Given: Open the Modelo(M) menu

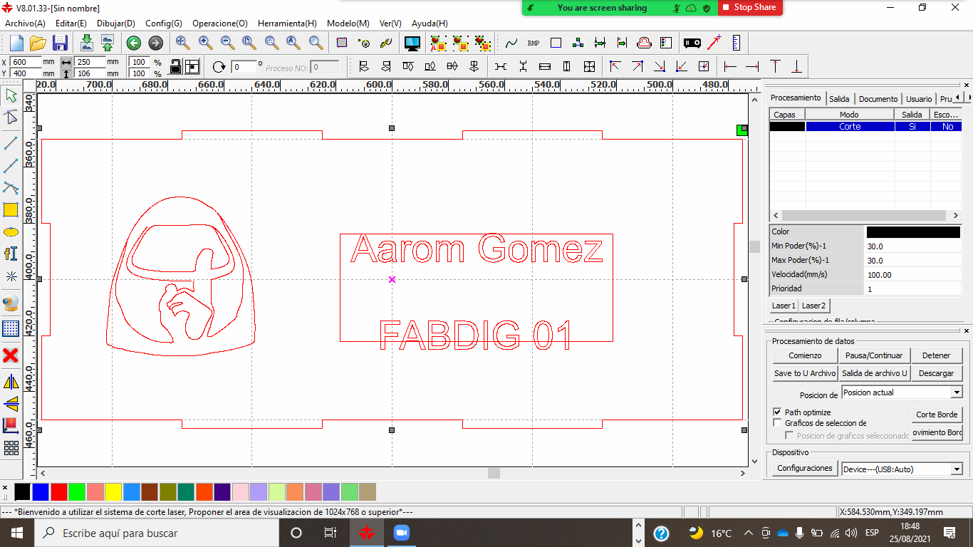Looking at the screenshot, I should [348, 24].
